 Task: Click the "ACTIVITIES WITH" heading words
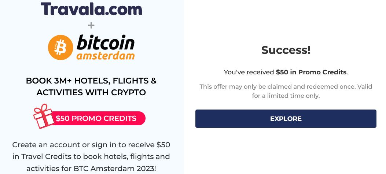73,93
